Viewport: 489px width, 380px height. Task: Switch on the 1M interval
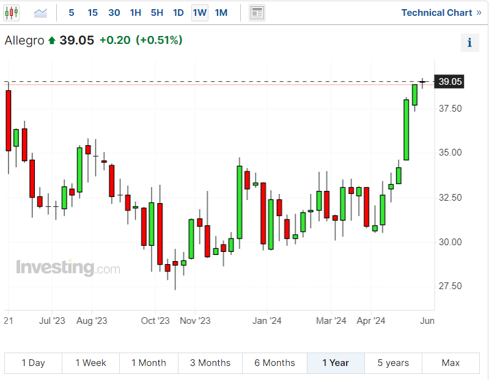coord(221,12)
